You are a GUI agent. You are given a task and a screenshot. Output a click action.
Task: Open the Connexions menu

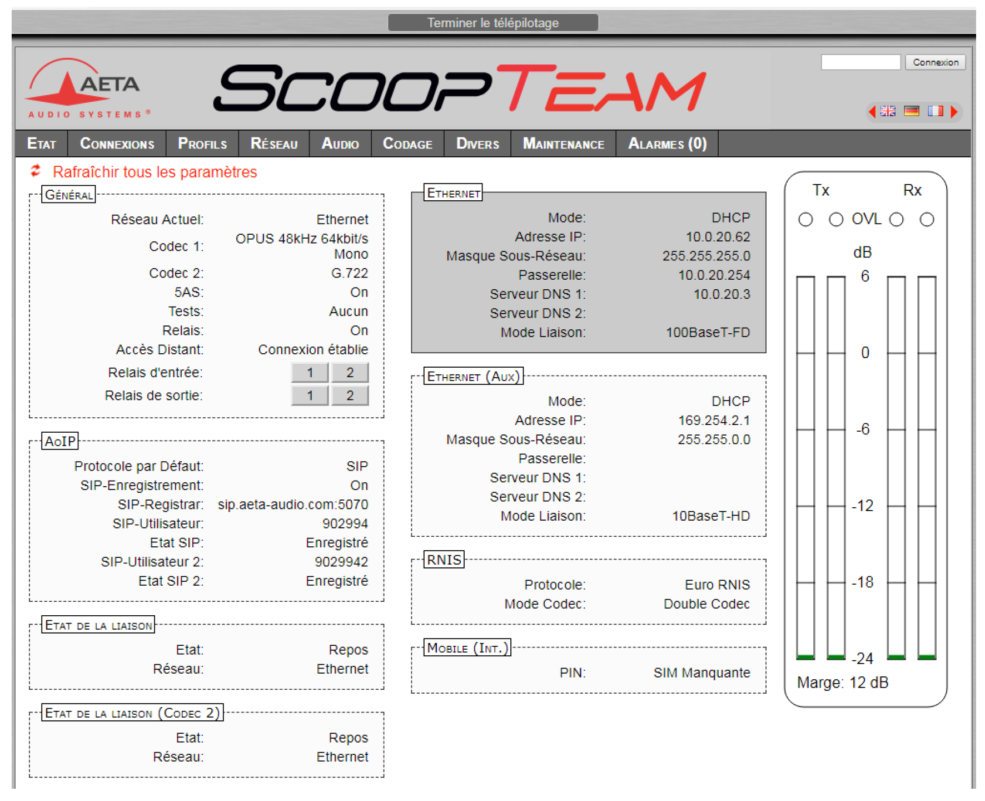point(117,144)
